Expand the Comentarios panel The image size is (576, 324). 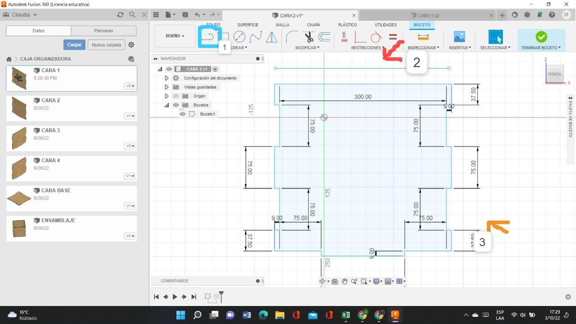tap(258, 281)
